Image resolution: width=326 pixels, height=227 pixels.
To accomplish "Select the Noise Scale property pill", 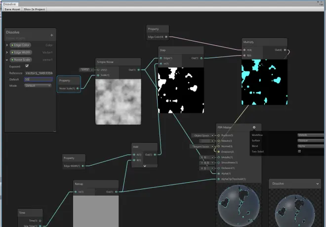I will point(21,60).
